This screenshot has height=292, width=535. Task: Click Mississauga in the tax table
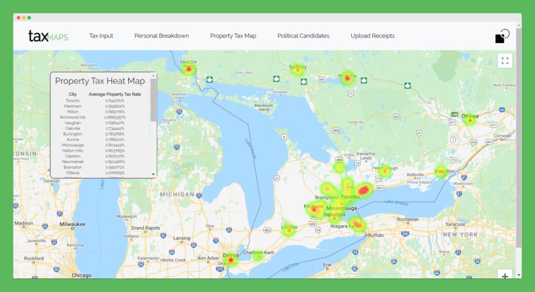72,145
